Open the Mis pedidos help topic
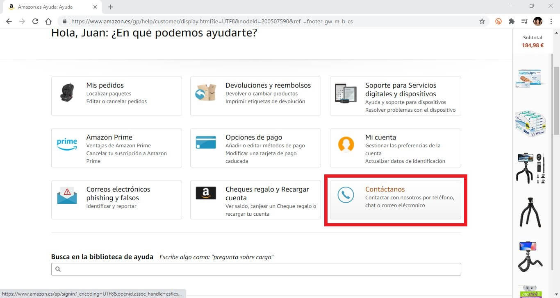This screenshot has height=298, width=560. point(116,96)
